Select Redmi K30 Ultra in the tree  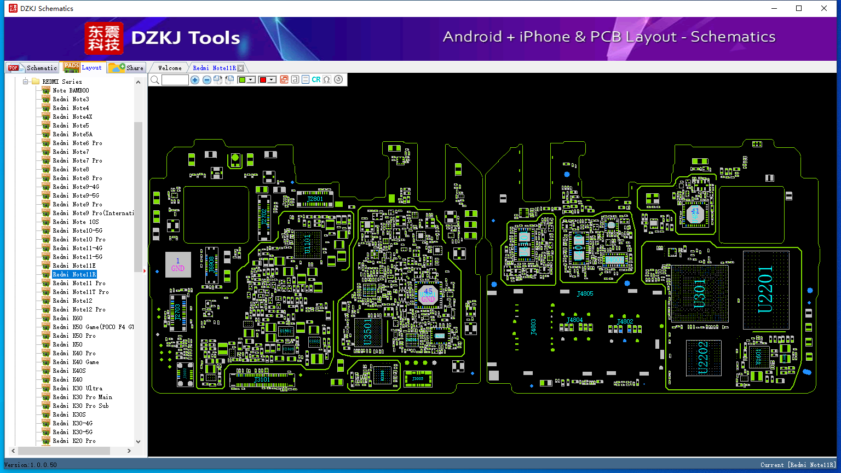(78, 388)
